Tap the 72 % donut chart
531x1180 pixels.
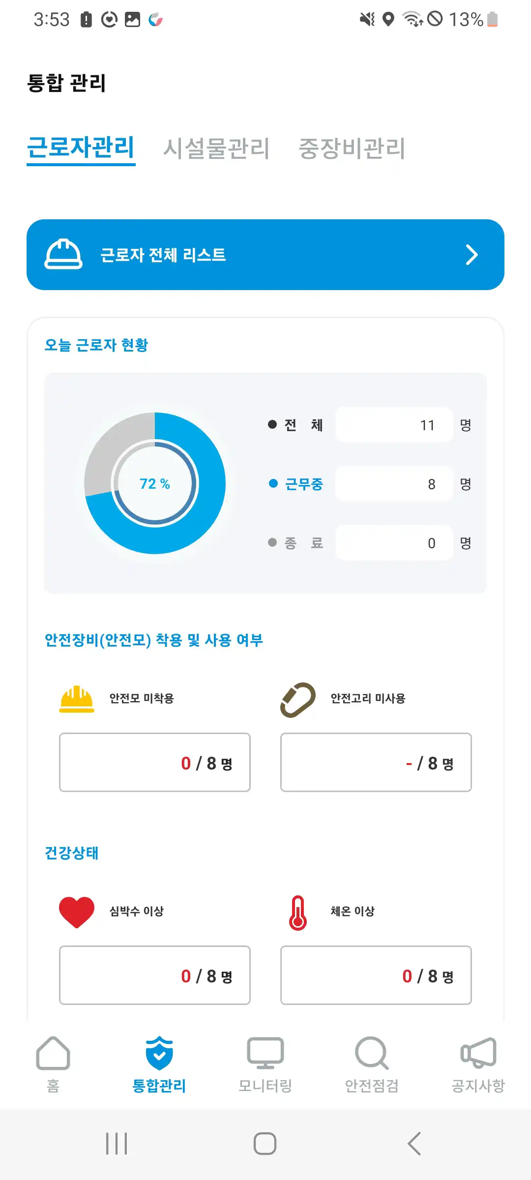tap(155, 483)
